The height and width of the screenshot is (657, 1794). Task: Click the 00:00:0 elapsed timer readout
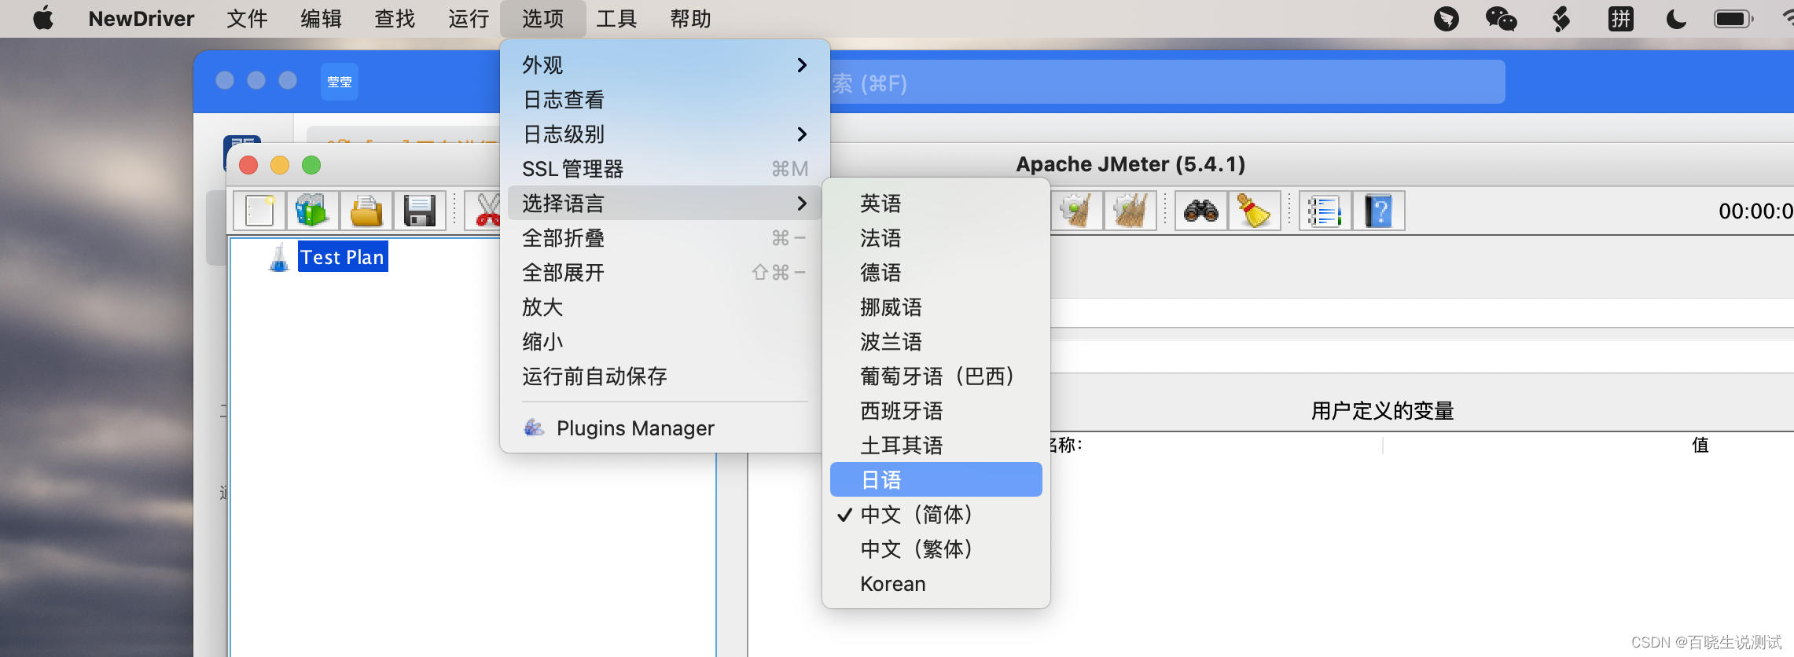click(1755, 211)
